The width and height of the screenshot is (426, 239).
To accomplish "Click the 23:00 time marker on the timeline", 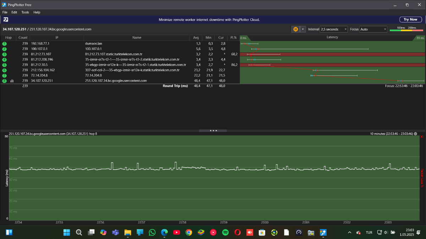I will tap(264, 223).
